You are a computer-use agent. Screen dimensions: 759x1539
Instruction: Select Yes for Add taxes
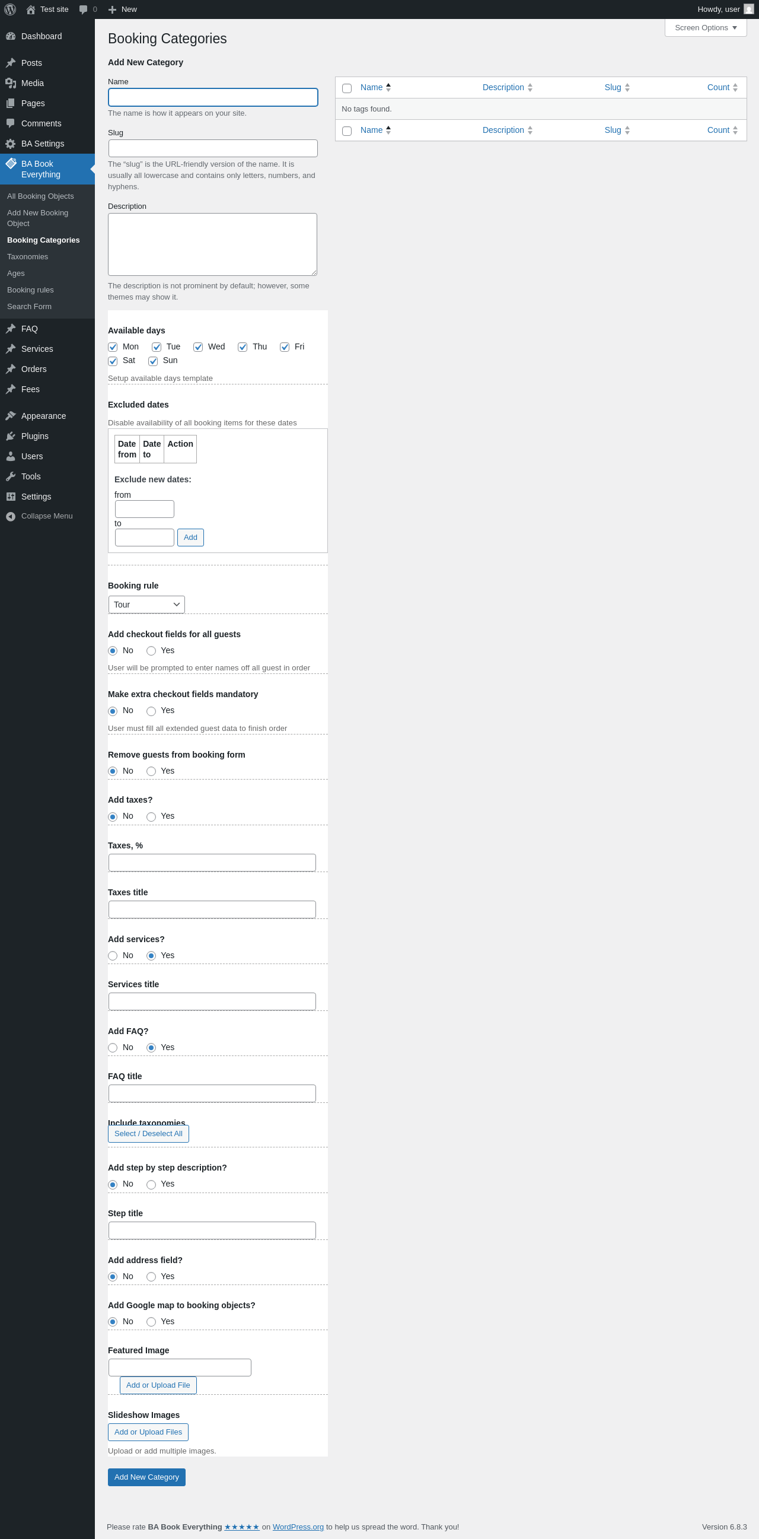tap(151, 817)
